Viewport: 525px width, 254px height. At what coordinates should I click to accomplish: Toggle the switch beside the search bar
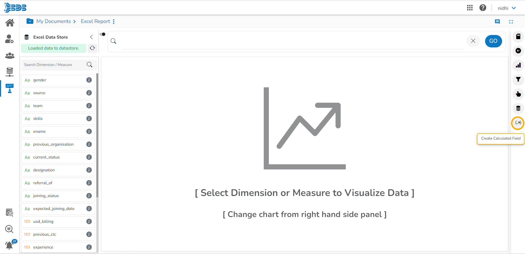point(103,34)
